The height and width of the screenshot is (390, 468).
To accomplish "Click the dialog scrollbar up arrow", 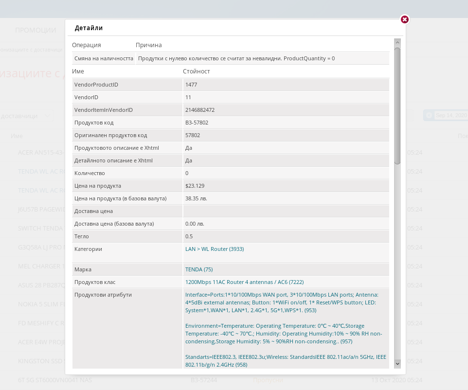I will (397, 43).
